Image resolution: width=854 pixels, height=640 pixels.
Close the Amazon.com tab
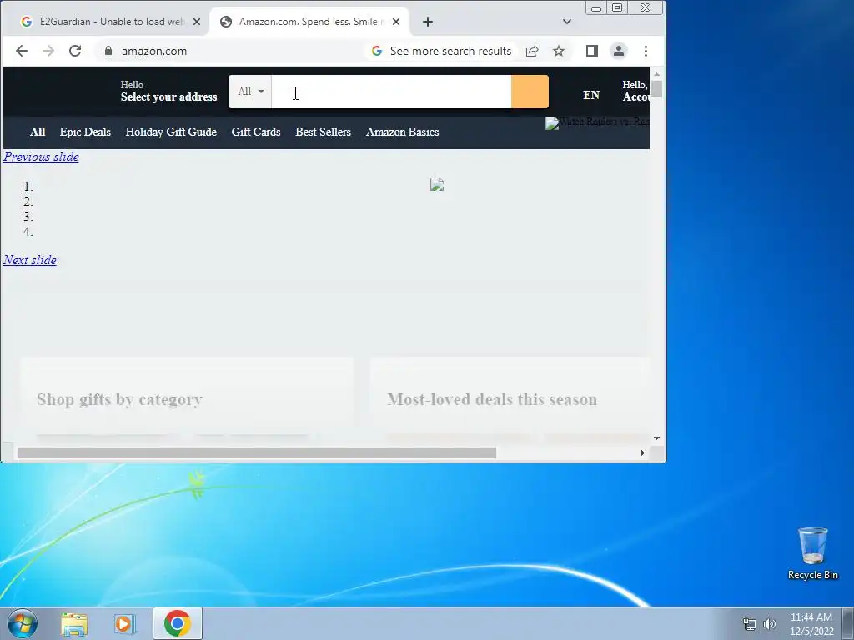(x=396, y=22)
